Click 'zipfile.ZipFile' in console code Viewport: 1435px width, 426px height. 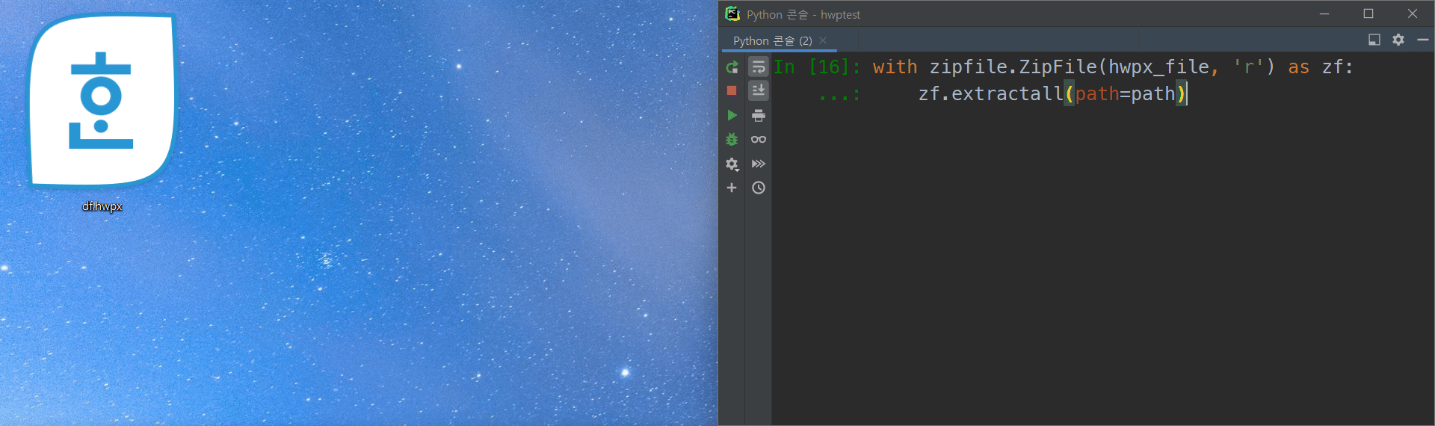(1013, 67)
